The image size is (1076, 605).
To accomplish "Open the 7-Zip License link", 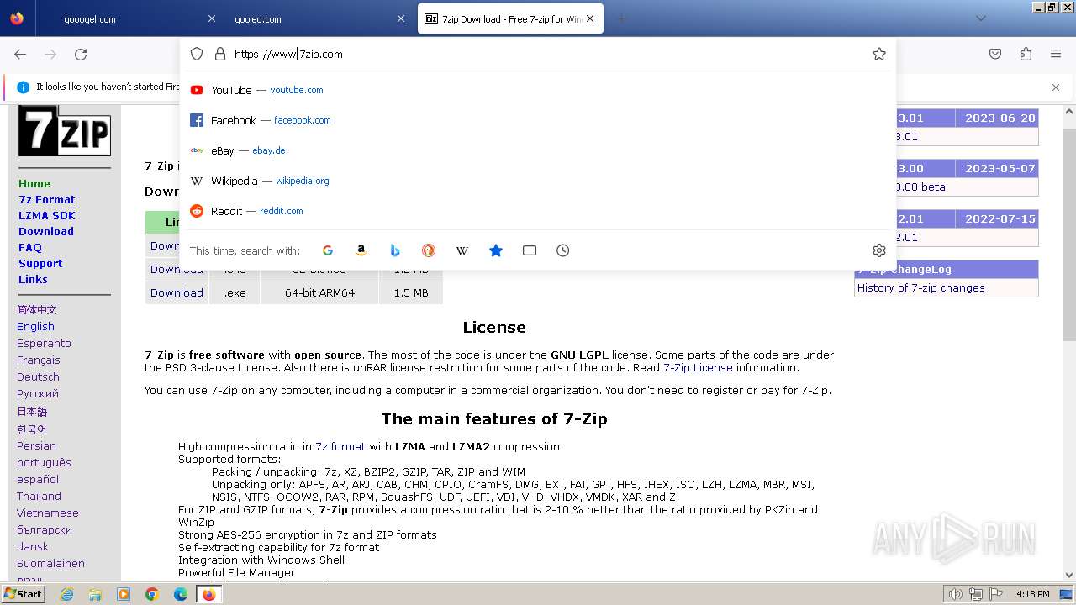I will point(698,367).
